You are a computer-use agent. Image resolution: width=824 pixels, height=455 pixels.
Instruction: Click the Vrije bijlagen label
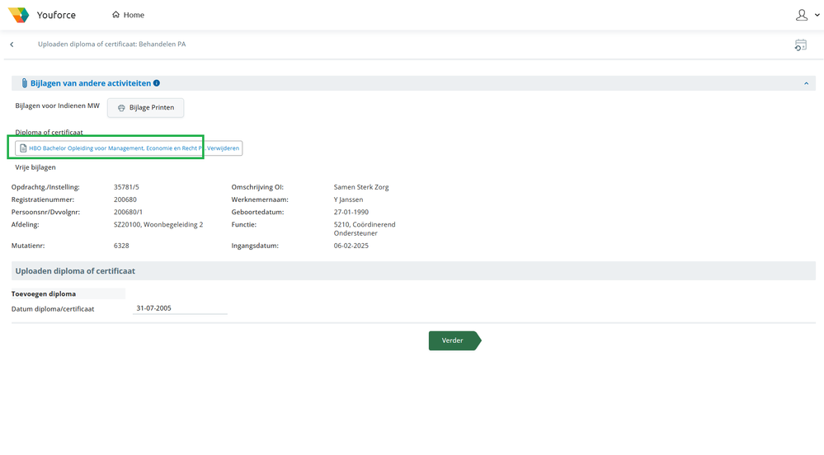[x=35, y=167]
